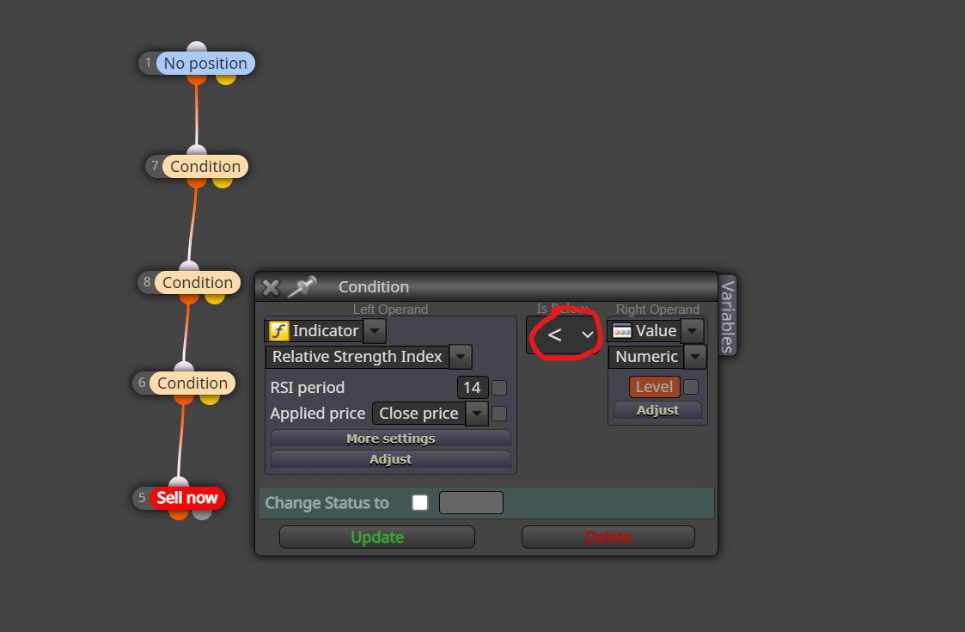Select Condition node number 6
965x632 pixels.
click(192, 383)
